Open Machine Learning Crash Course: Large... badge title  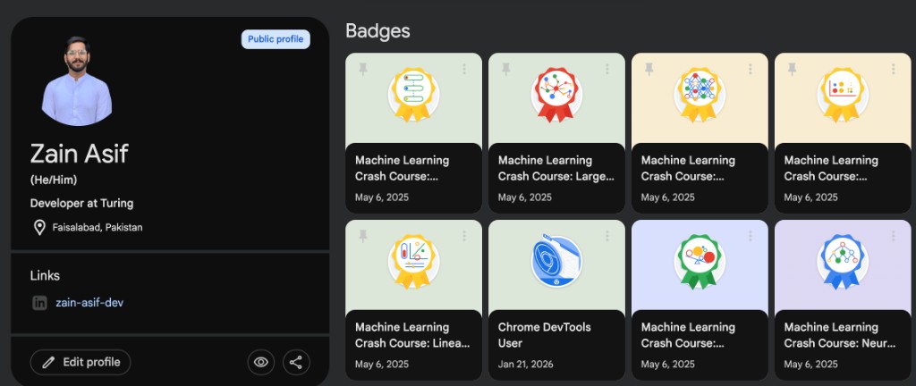556,168
